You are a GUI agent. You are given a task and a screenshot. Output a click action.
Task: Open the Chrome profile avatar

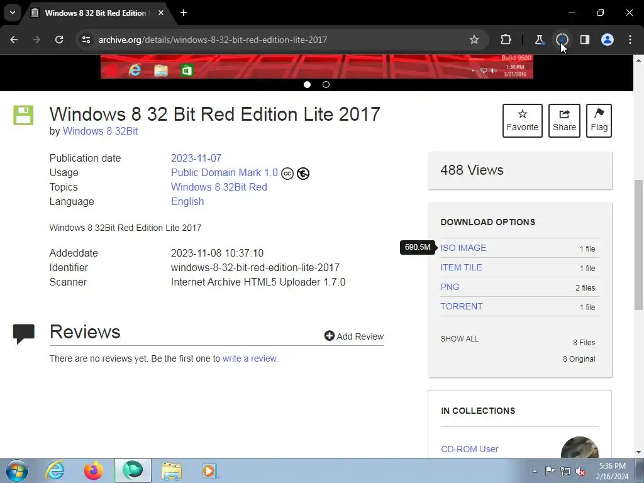coord(608,40)
